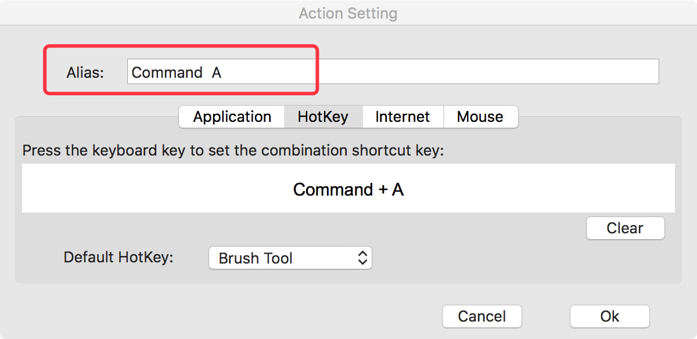
Task: Click the shortcut key instruction text
Action: tap(232, 151)
